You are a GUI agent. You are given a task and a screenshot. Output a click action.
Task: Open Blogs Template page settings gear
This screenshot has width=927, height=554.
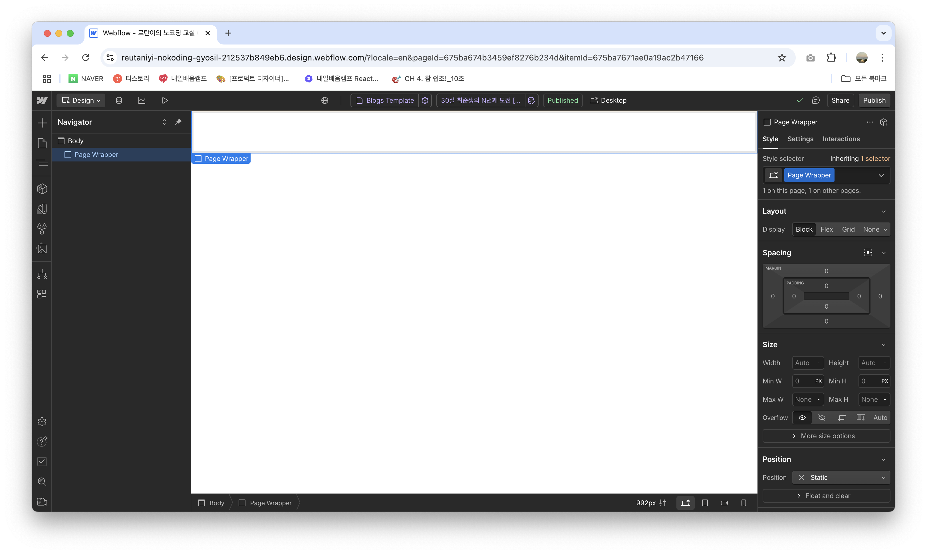425,100
